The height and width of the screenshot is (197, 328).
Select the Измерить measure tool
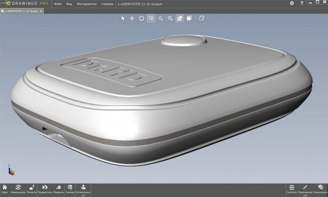point(59,189)
